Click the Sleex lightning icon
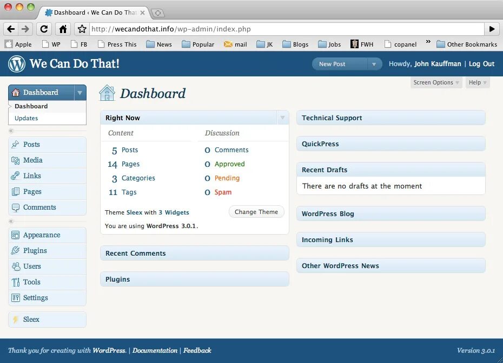This screenshot has width=503, height=363. [15, 320]
